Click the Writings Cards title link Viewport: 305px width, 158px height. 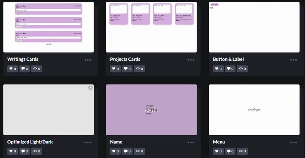click(x=23, y=59)
